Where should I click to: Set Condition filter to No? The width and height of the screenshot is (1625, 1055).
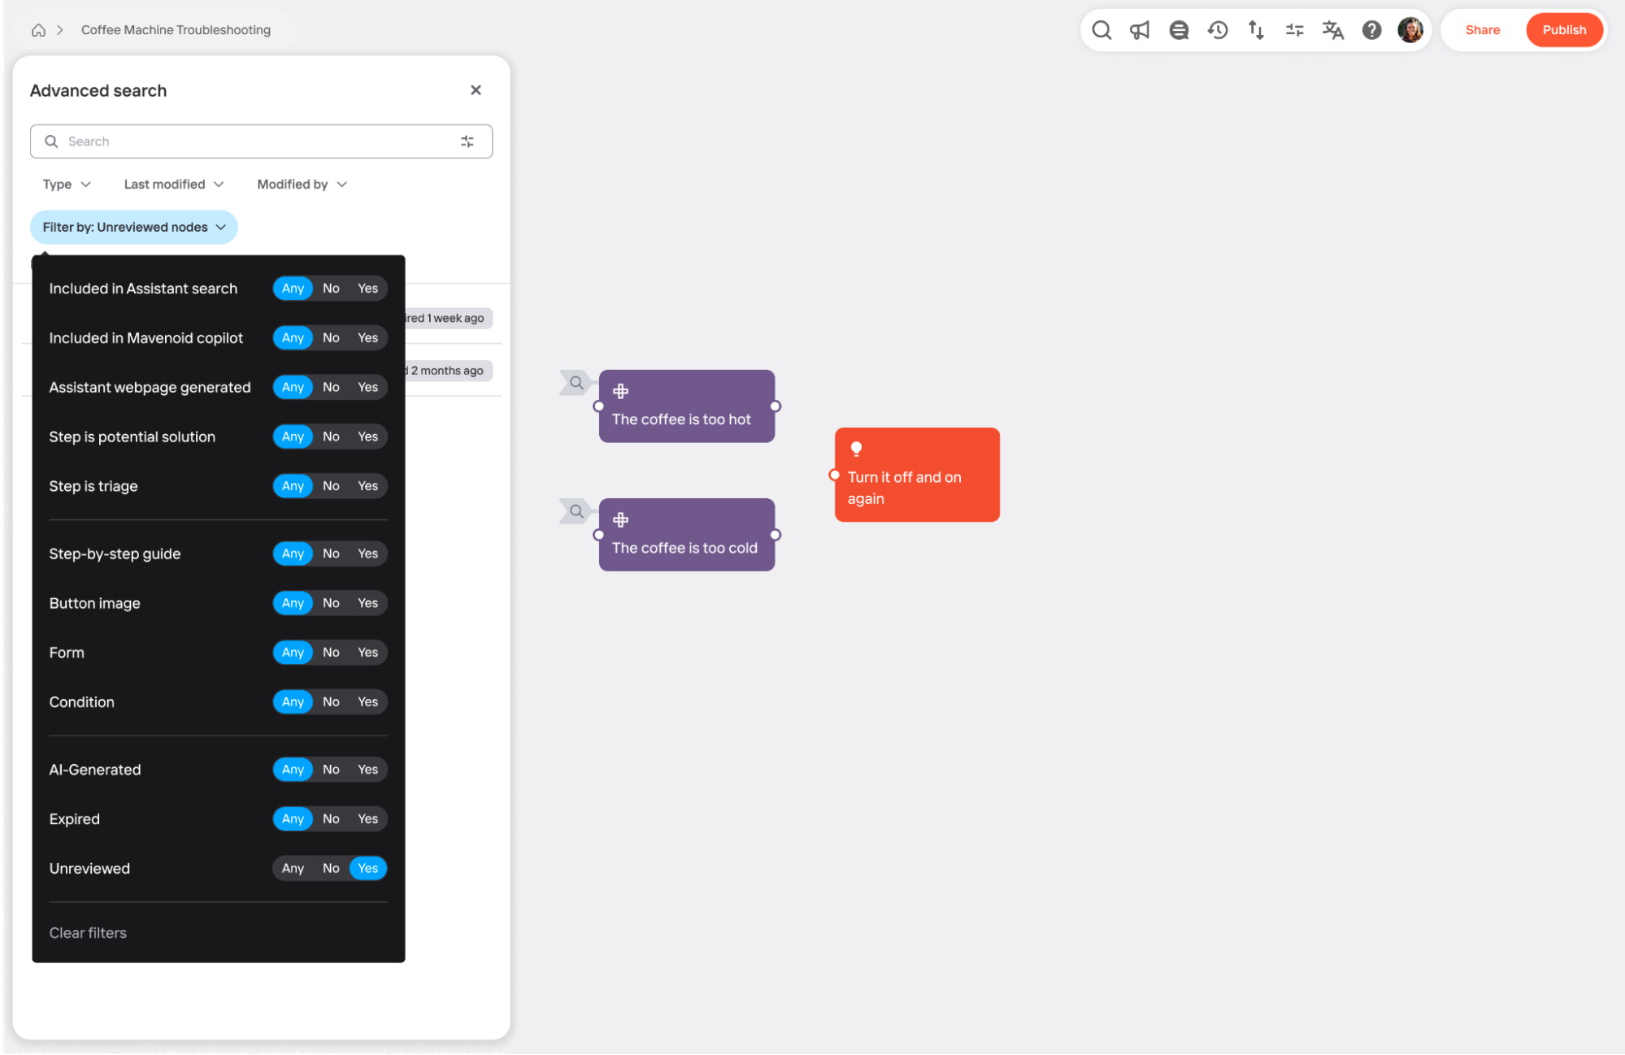(x=331, y=702)
